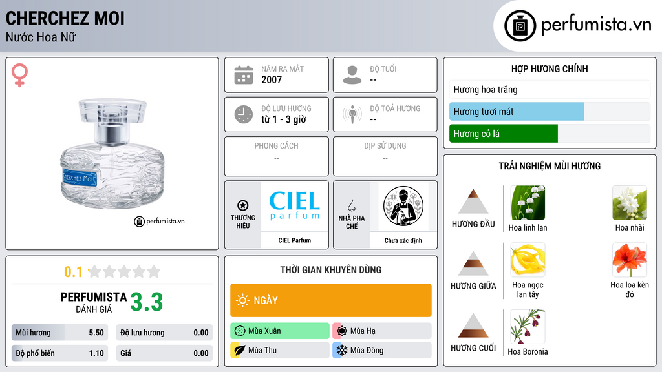Click the Mùi hương 5.50 score bar
The width and height of the screenshot is (662, 372).
[59, 333]
